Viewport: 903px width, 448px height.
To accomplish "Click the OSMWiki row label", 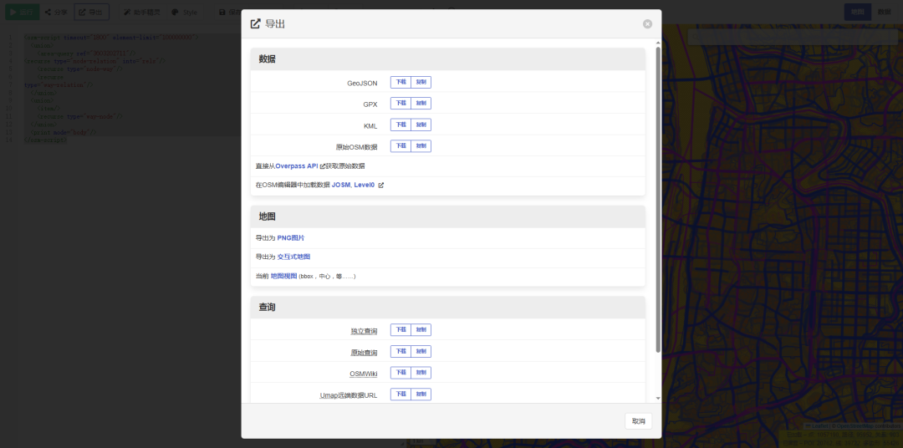I will (x=364, y=374).
